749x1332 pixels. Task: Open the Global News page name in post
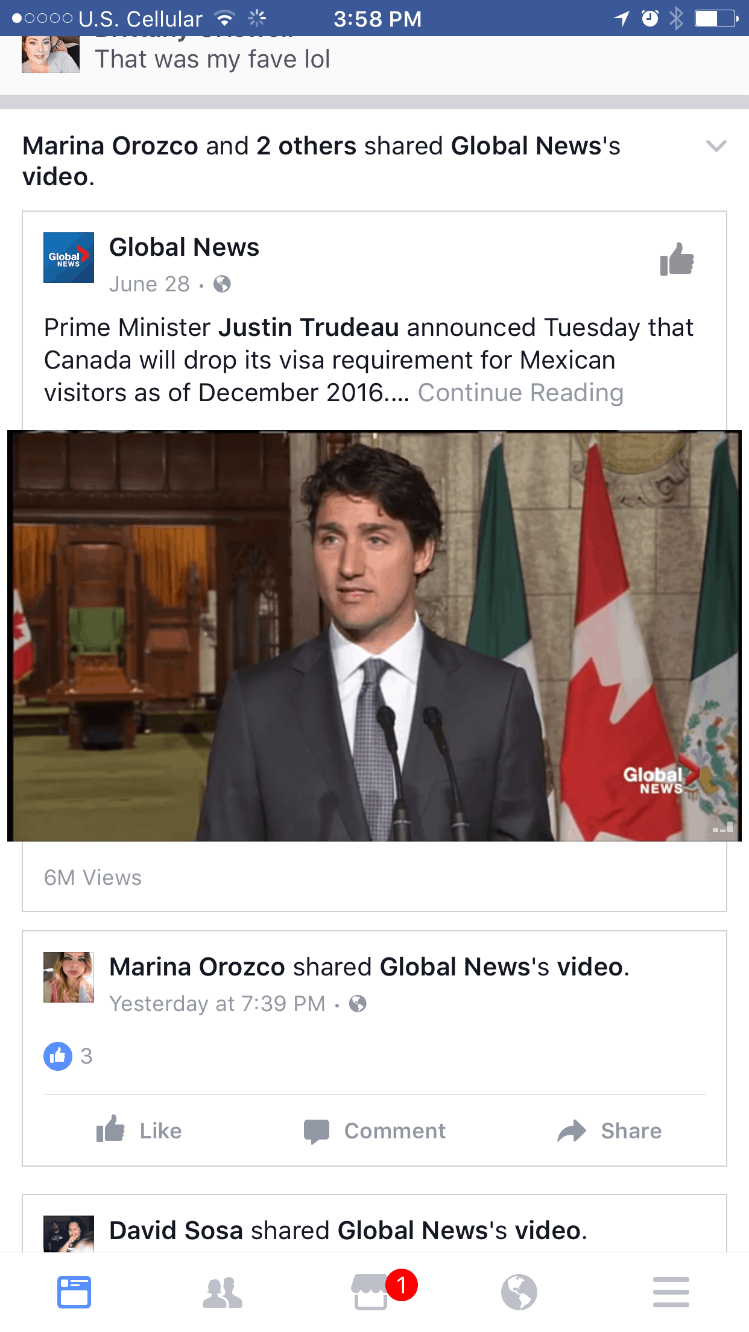tap(184, 247)
